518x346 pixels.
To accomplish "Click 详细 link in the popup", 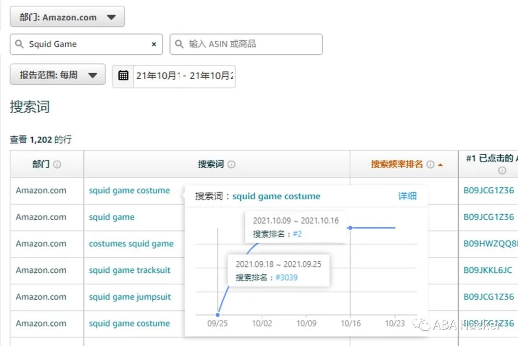I will (407, 196).
